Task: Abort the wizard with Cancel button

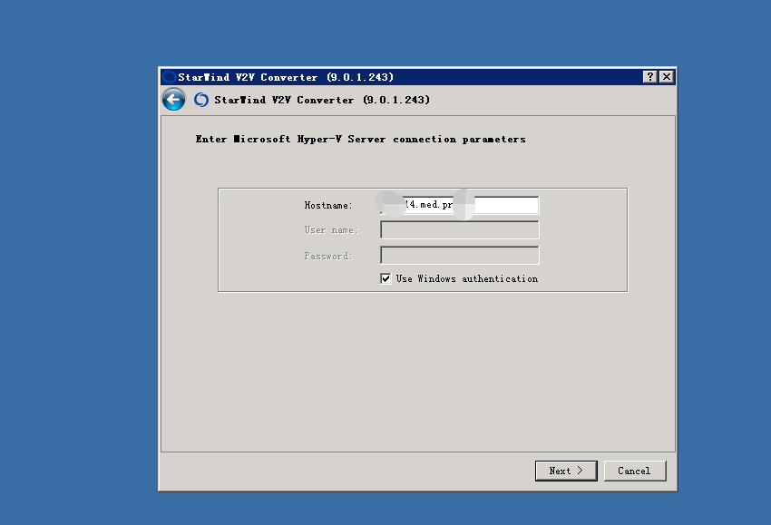Action: tap(635, 471)
